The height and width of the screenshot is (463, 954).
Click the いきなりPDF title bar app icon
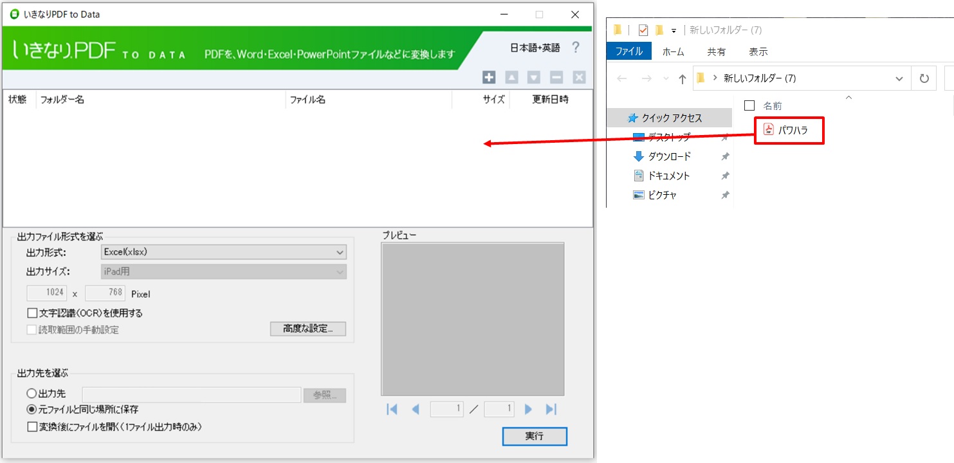pyautogui.click(x=14, y=14)
